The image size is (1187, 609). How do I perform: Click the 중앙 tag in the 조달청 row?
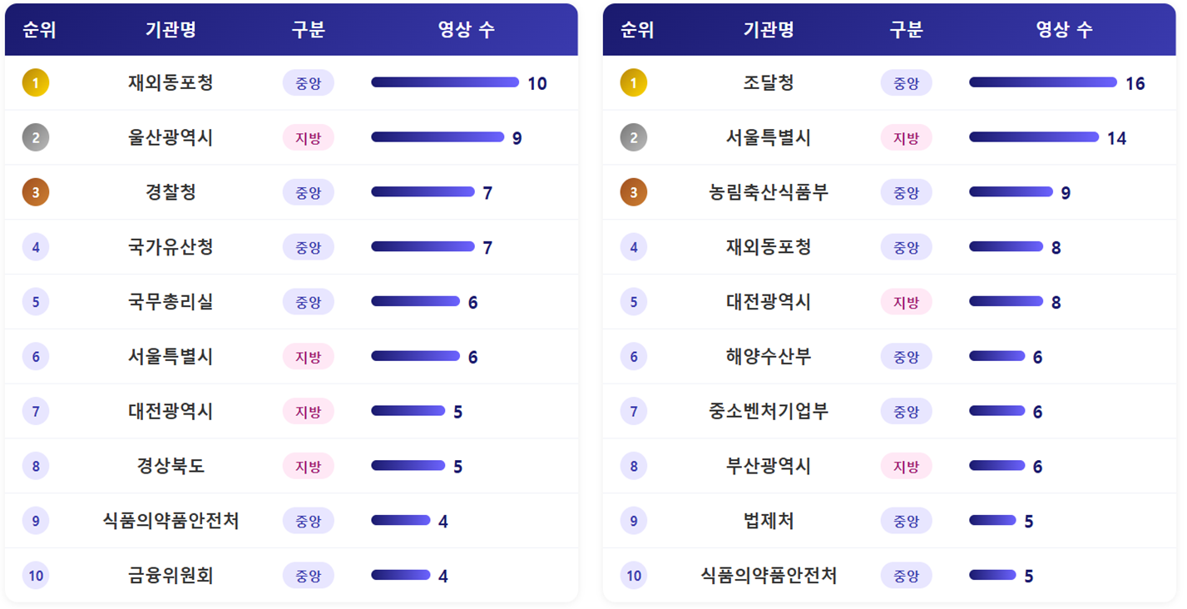[x=906, y=82]
